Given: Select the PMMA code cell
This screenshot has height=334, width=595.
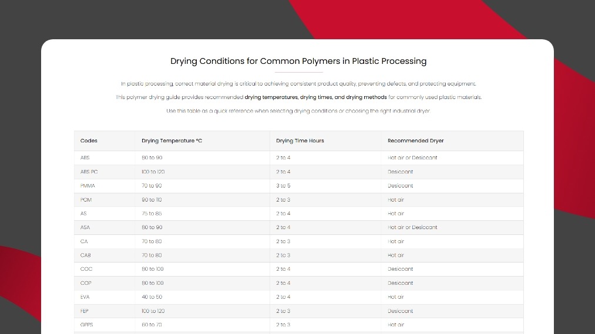Looking at the screenshot, I should point(88,186).
